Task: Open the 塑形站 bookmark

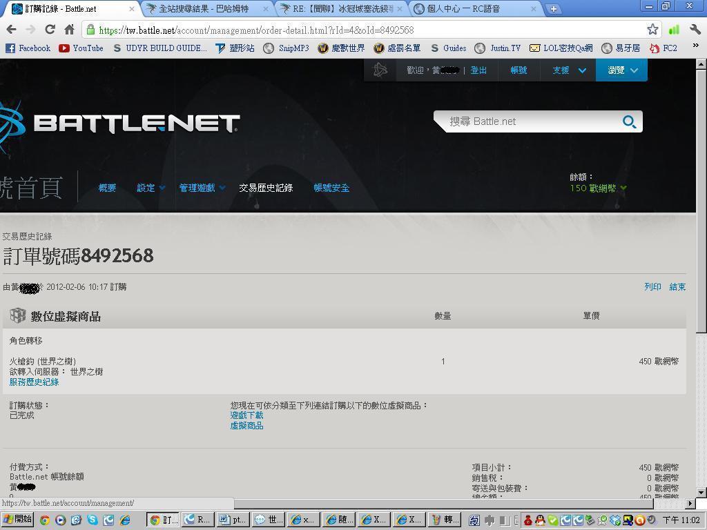Action: [x=235, y=48]
